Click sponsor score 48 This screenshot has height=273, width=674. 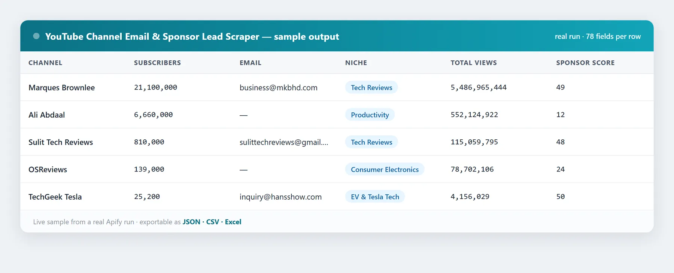point(560,142)
